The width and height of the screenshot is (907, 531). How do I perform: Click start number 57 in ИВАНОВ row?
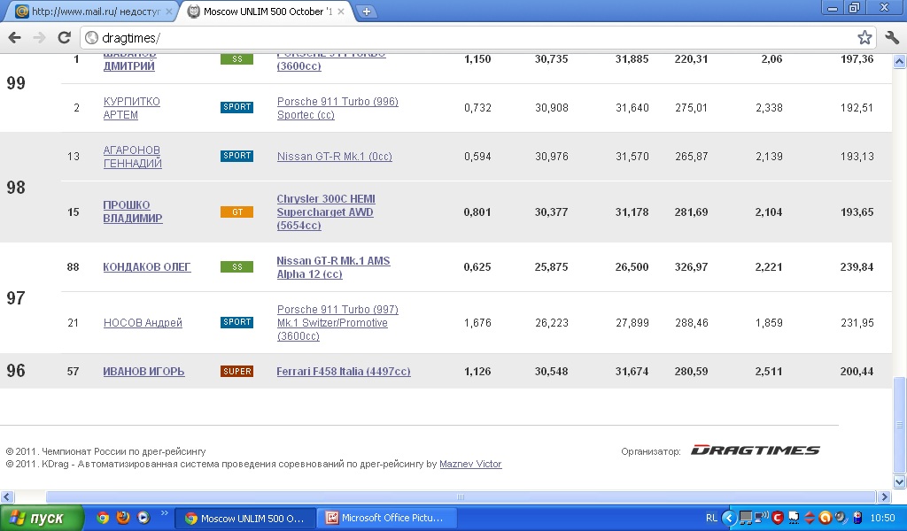click(x=73, y=372)
